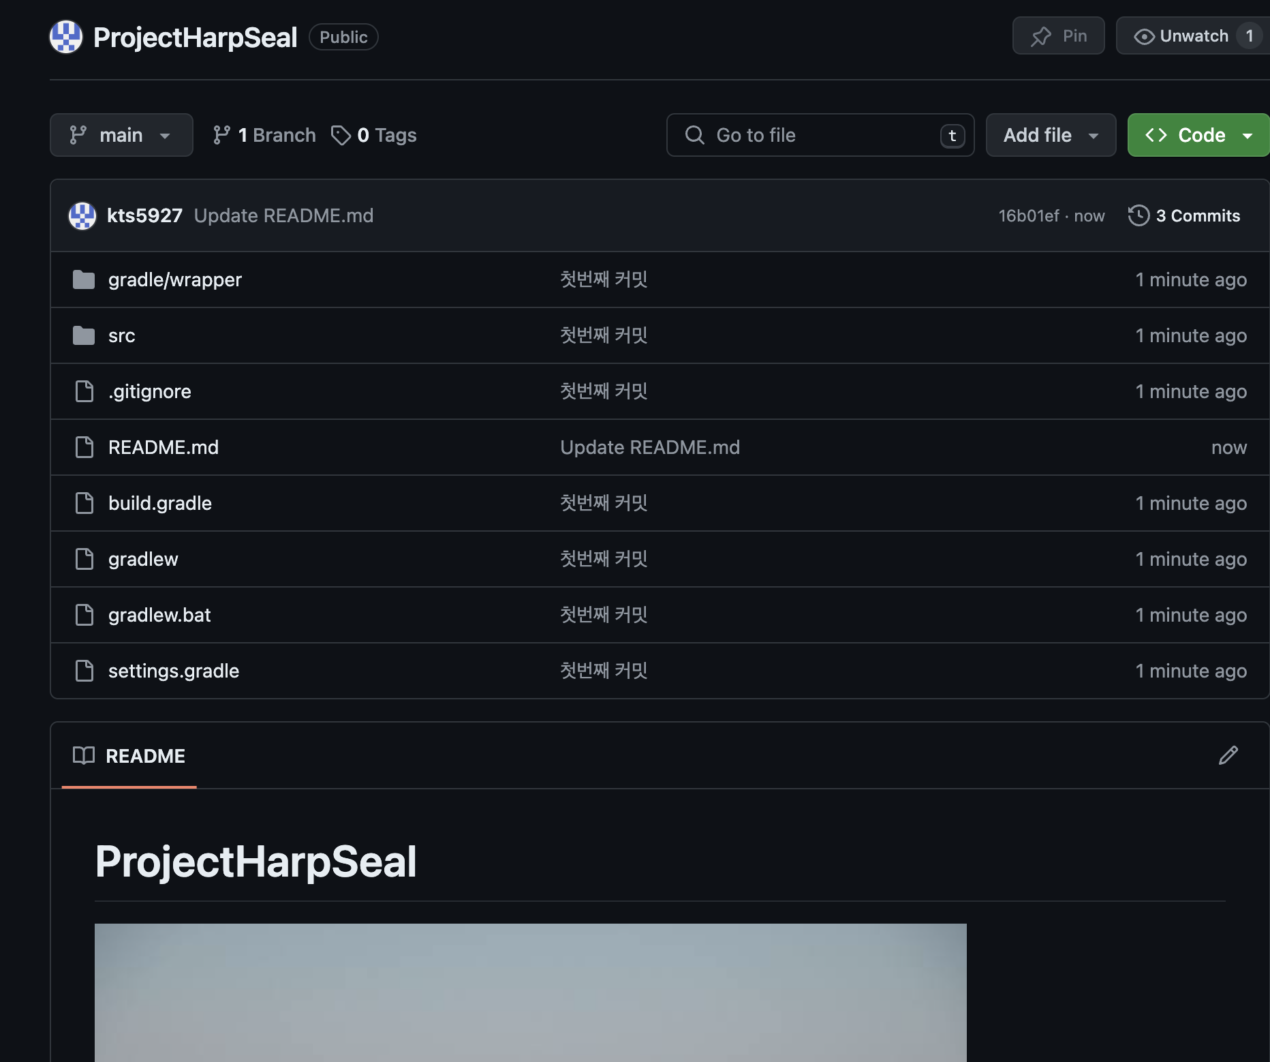Open the green Code dropdown
1270x1062 pixels.
1198,135
